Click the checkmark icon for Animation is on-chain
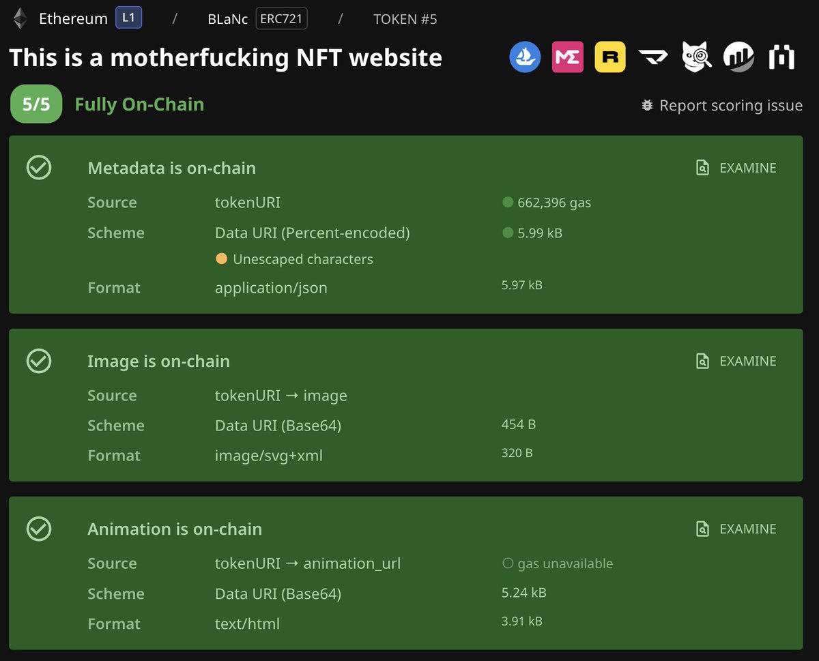 (39, 529)
